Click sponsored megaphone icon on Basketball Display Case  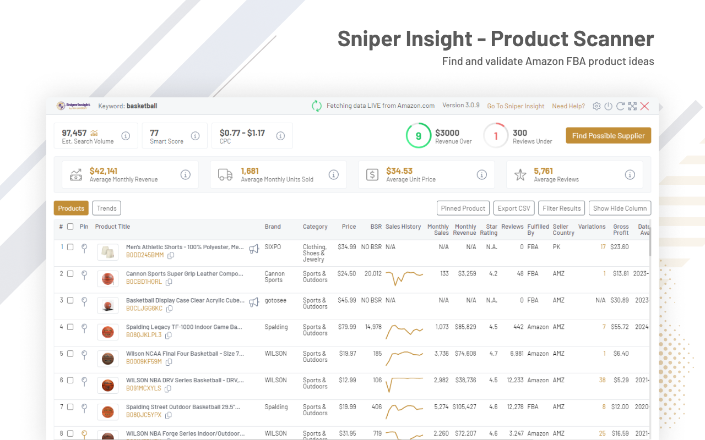pyautogui.click(x=254, y=302)
